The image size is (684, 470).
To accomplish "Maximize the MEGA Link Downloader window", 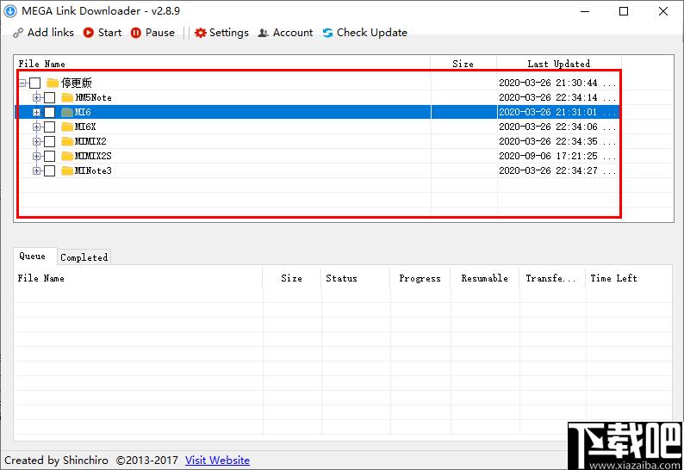I will [x=624, y=11].
